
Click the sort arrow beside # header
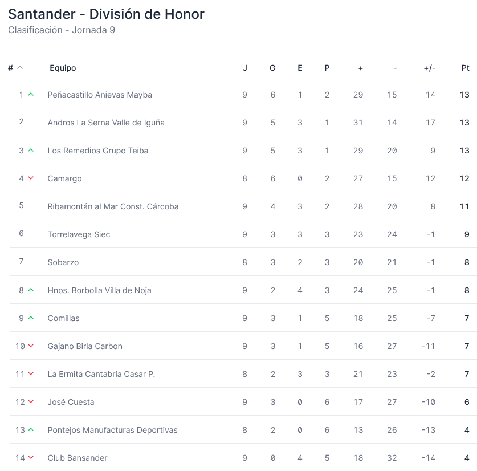20,68
